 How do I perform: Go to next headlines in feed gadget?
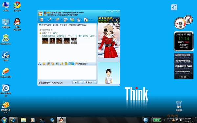(x=188, y=77)
